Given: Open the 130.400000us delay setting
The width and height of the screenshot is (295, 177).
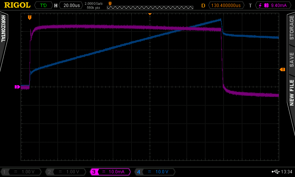Looking at the screenshot, I should [226, 6].
